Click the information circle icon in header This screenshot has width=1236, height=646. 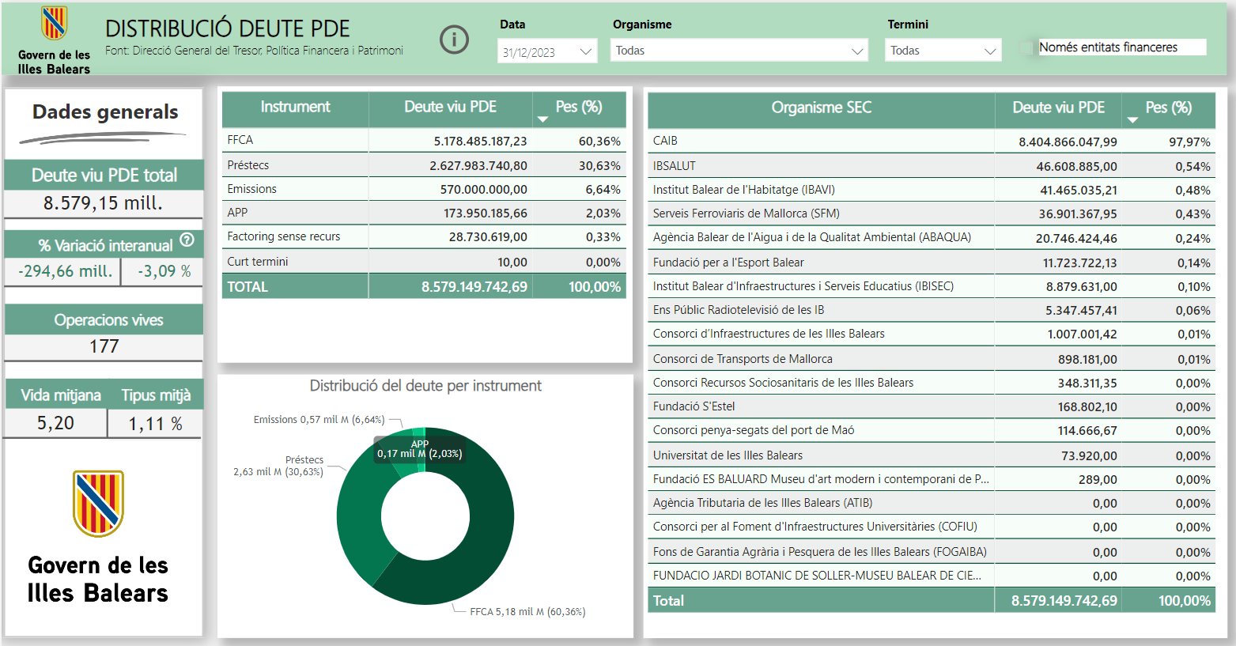pyautogui.click(x=454, y=40)
